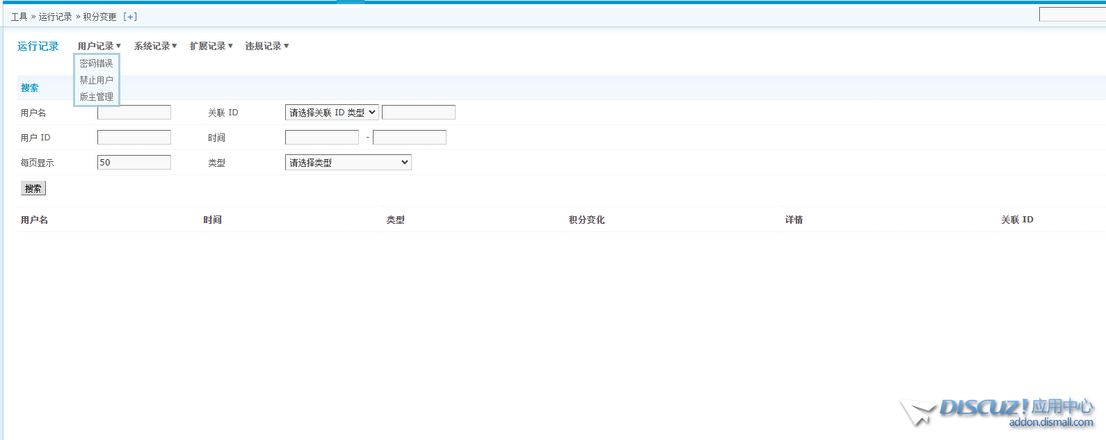Choose 禁止用户 in the dropdown list
The image size is (1106, 440).
pyautogui.click(x=96, y=80)
